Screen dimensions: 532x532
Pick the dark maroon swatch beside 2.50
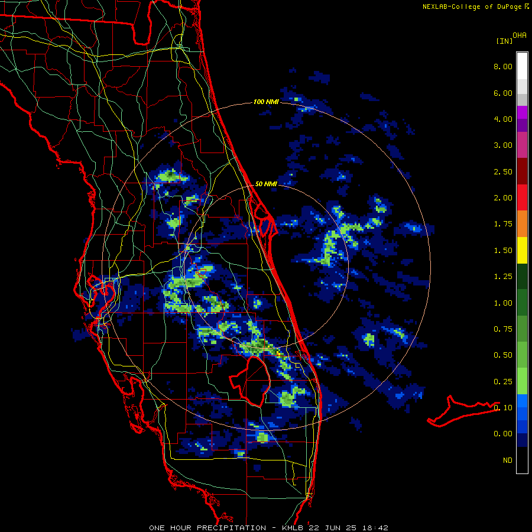pyautogui.click(x=522, y=171)
